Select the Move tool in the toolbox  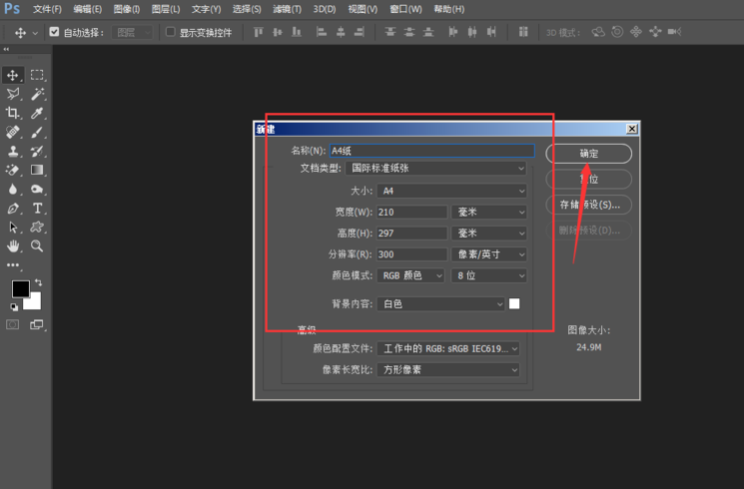13,75
